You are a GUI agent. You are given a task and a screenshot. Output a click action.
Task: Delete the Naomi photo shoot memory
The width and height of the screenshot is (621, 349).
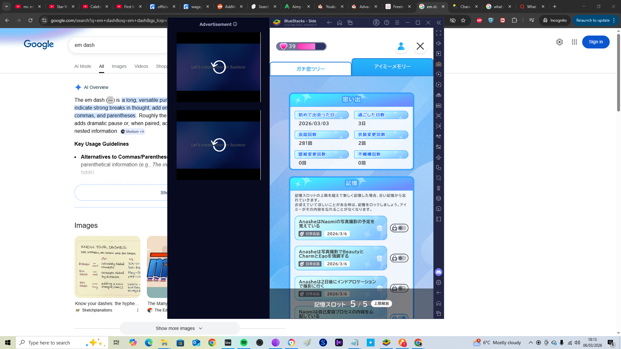coord(380,228)
